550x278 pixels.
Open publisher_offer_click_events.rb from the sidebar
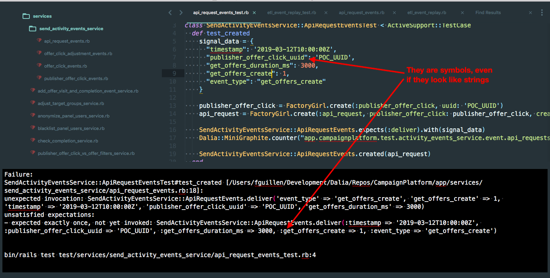(x=76, y=78)
